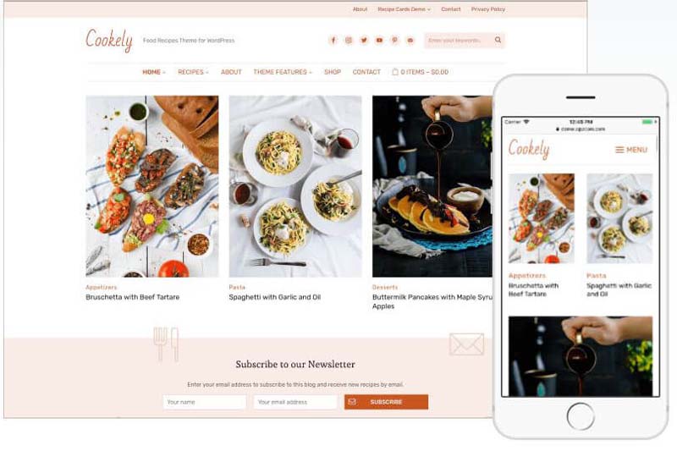Open the YouTube social icon
The width and height of the screenshot is (677, 451).
(379, 40)
